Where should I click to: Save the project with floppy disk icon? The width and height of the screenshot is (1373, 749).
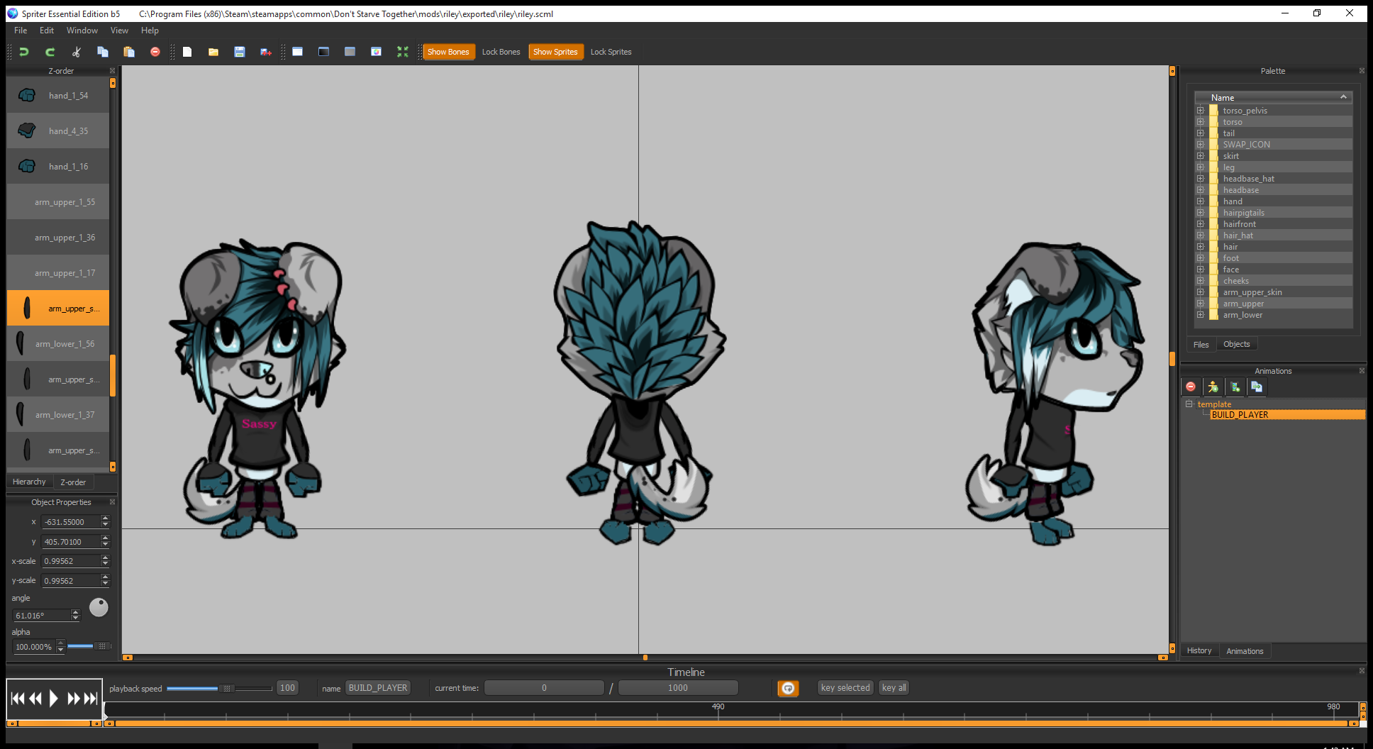[x=240, y=52]
